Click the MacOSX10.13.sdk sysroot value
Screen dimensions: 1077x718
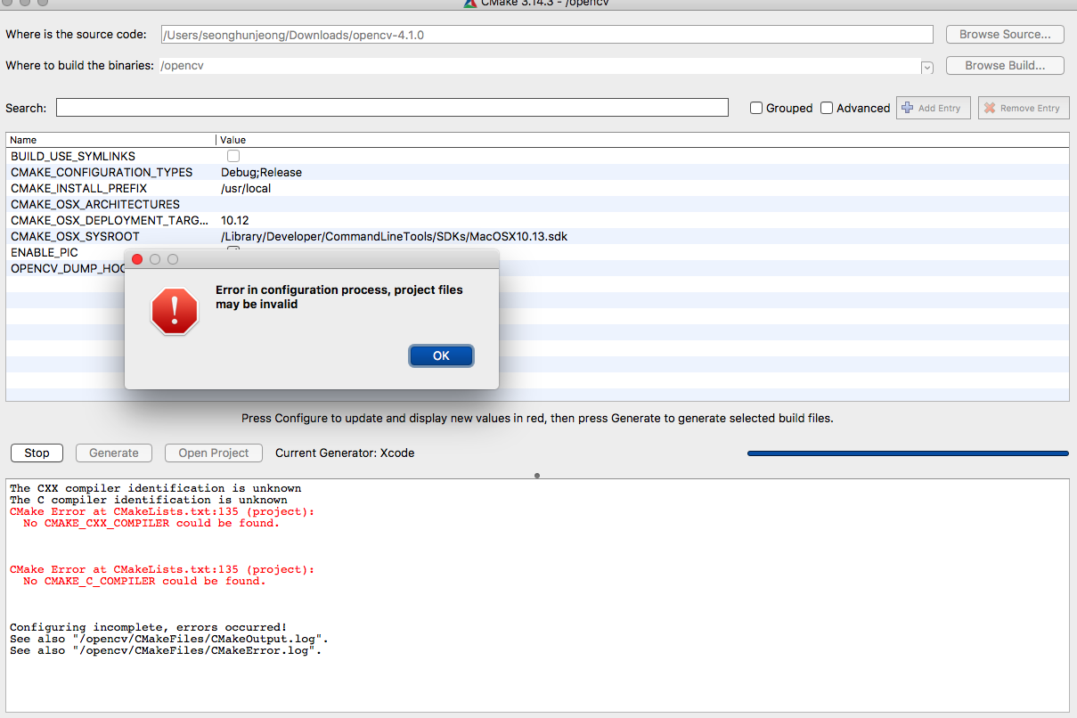click(x=394, y=236)
